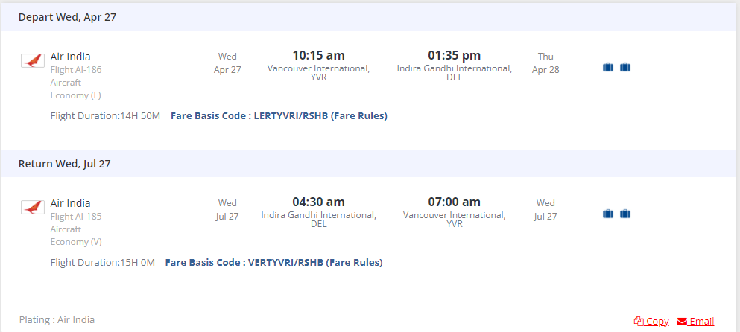Click the Flight AI-186 number text
The image size is (740, 332).
click(x=76, y=70)
